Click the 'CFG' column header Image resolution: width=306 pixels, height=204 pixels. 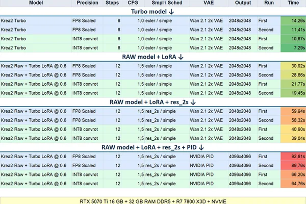coord(133,3)
